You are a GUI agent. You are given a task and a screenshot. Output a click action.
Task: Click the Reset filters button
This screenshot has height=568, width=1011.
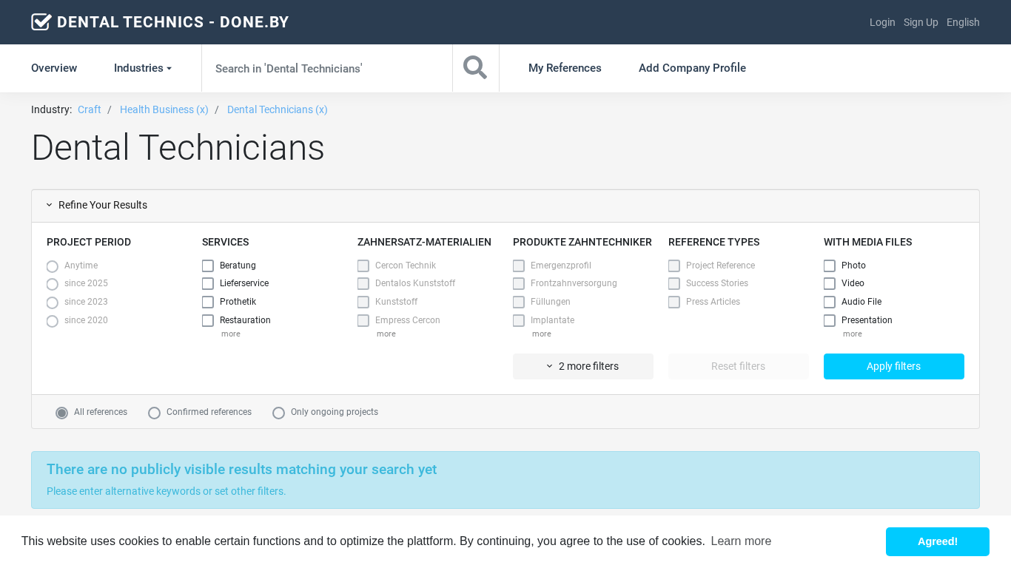(739, 366)
